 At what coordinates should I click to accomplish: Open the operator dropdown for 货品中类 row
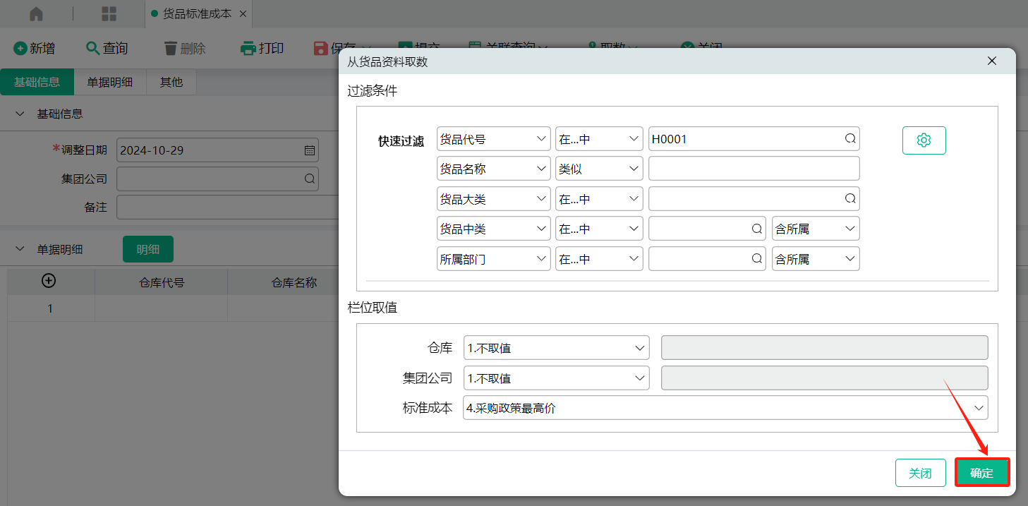599,229
